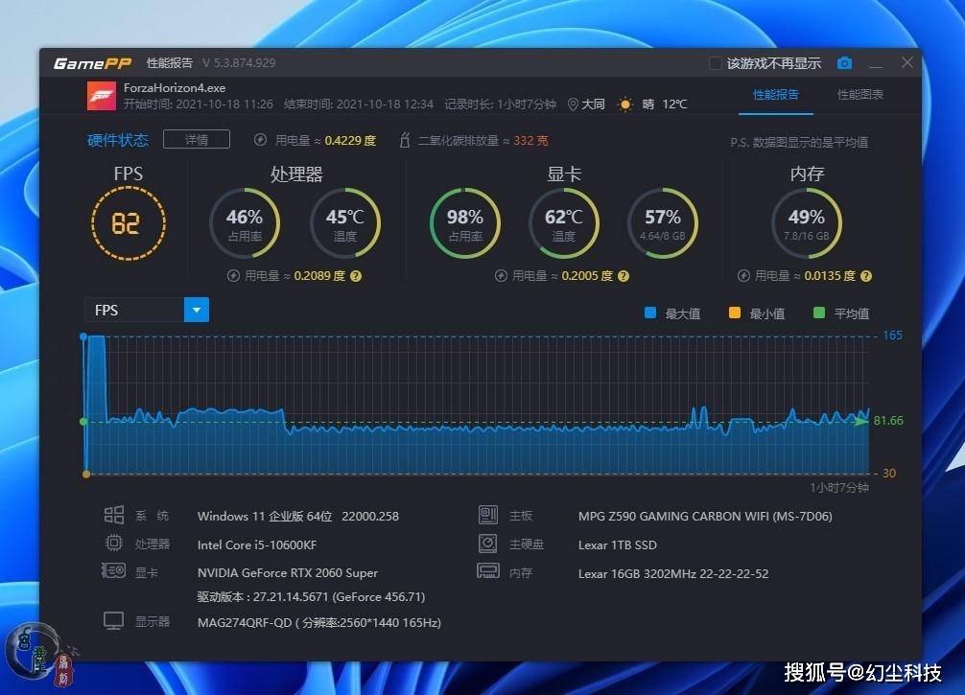The width and height of the screenshot is (965, 695).
Task: Click the GamePP logo
Action: 92,63
